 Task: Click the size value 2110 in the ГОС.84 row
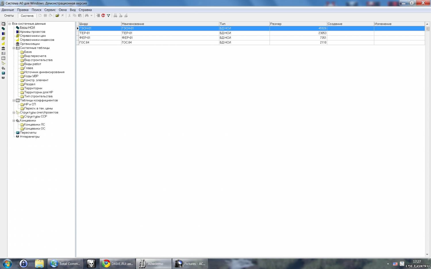[x=323, y=42]
